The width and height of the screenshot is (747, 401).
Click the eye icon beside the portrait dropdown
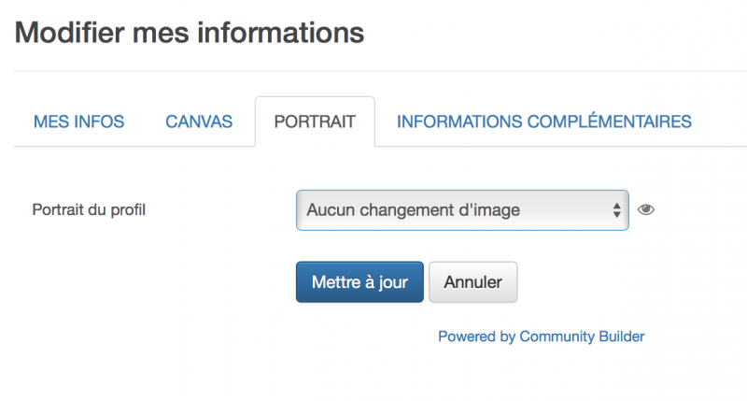[645, 210]
